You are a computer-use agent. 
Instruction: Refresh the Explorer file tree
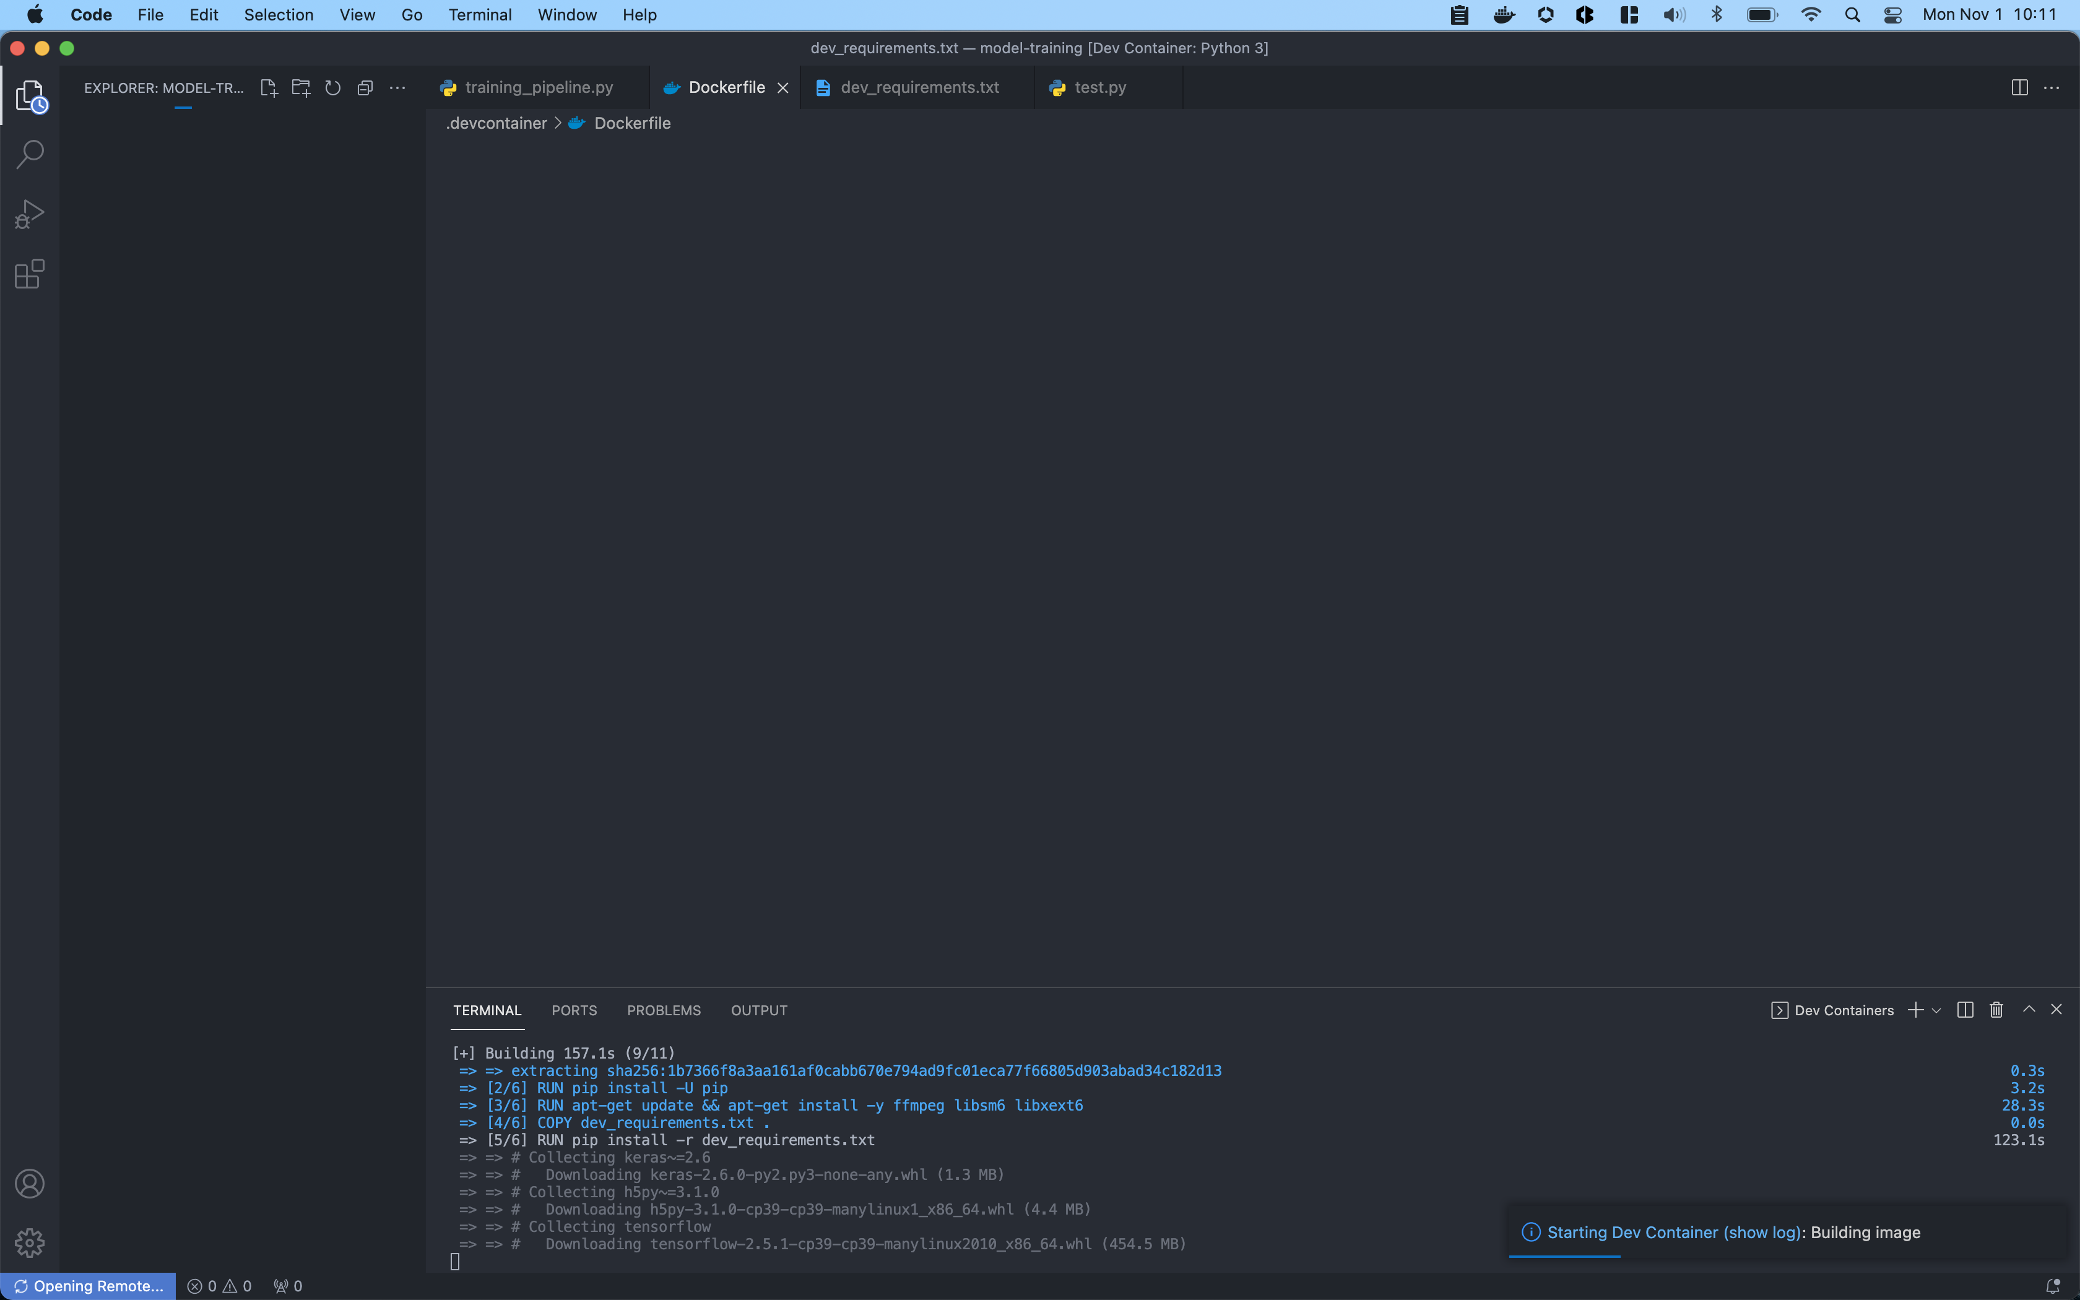pos(332,87)
